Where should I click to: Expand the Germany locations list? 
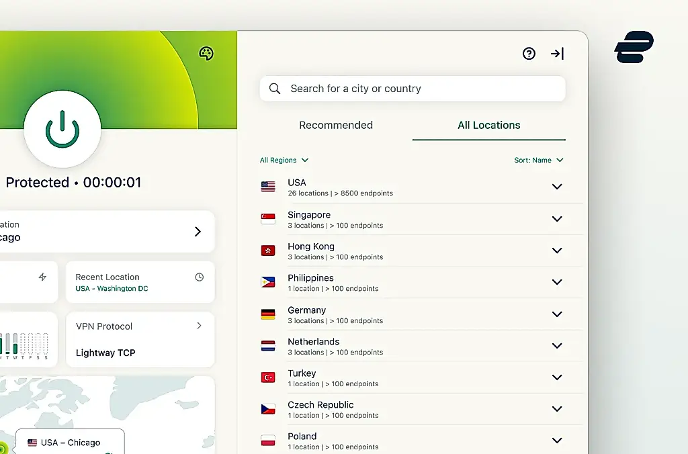click(x=557, y=314)
